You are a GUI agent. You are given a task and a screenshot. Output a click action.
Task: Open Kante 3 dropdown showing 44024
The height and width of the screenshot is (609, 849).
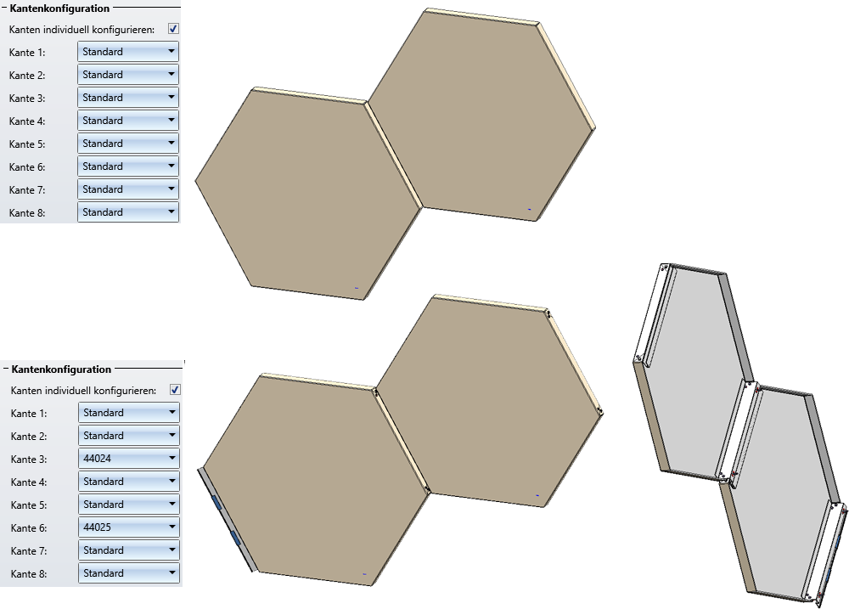[129, 459]
